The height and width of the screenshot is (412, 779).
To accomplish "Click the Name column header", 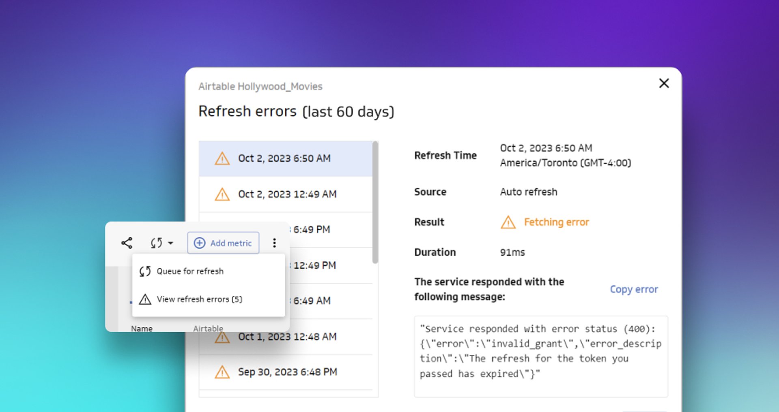I will point(142,328).
